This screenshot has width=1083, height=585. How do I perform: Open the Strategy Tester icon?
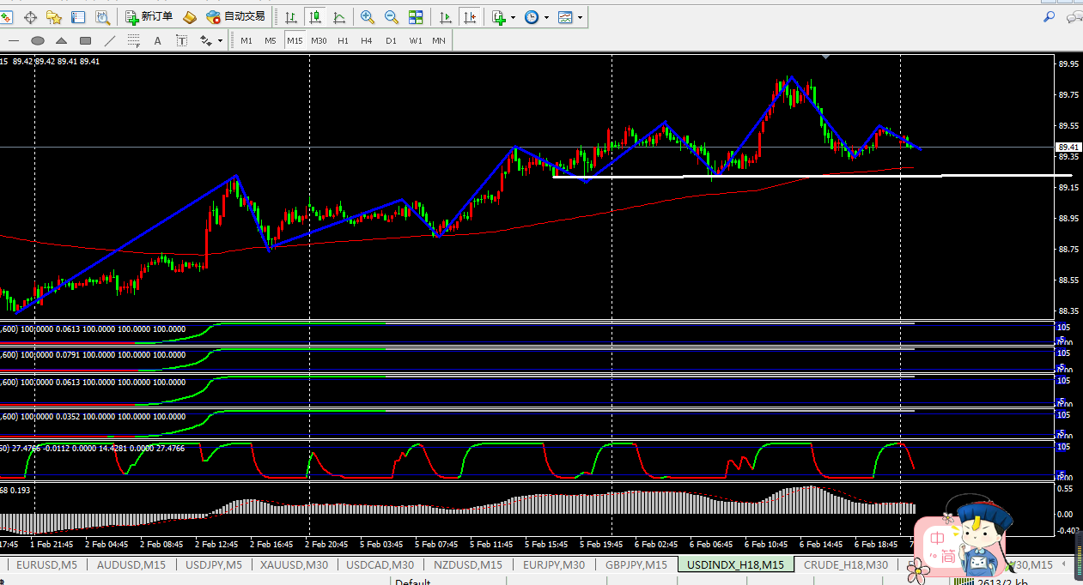click(x=102, y=17)
